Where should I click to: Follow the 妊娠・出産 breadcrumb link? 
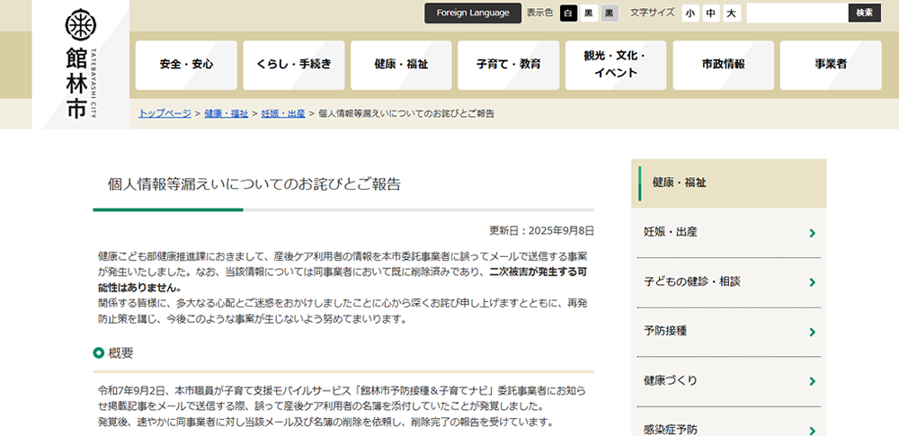283,113
